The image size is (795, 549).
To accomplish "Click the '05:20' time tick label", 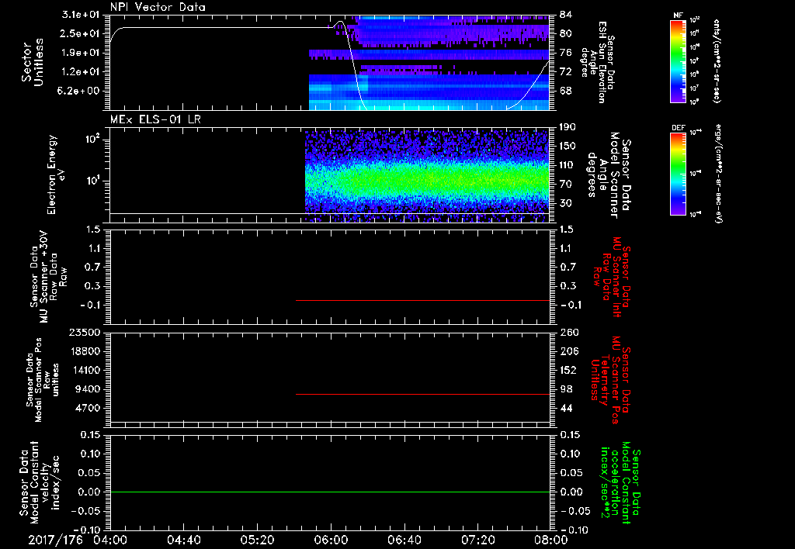I will (x=257, y=540).
